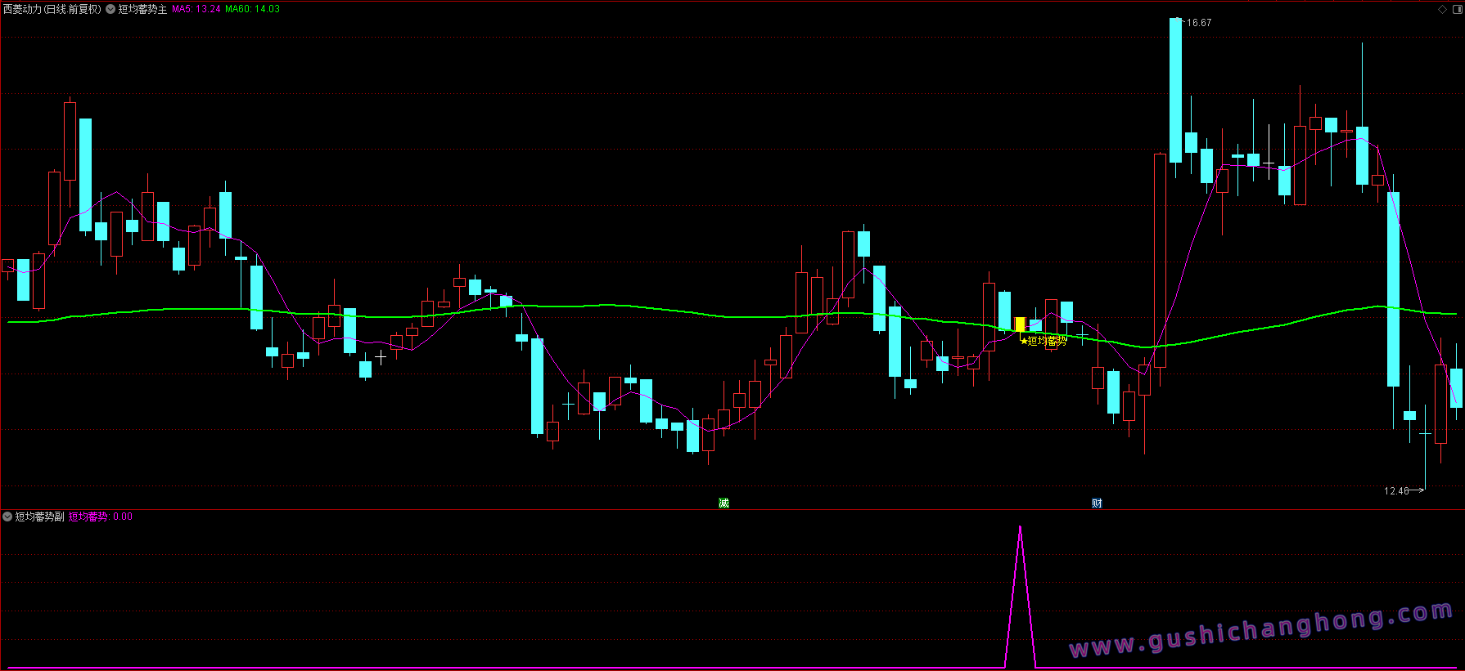Click the 12.46 low price marker
1465x671 pixels.
[1396, 490]
